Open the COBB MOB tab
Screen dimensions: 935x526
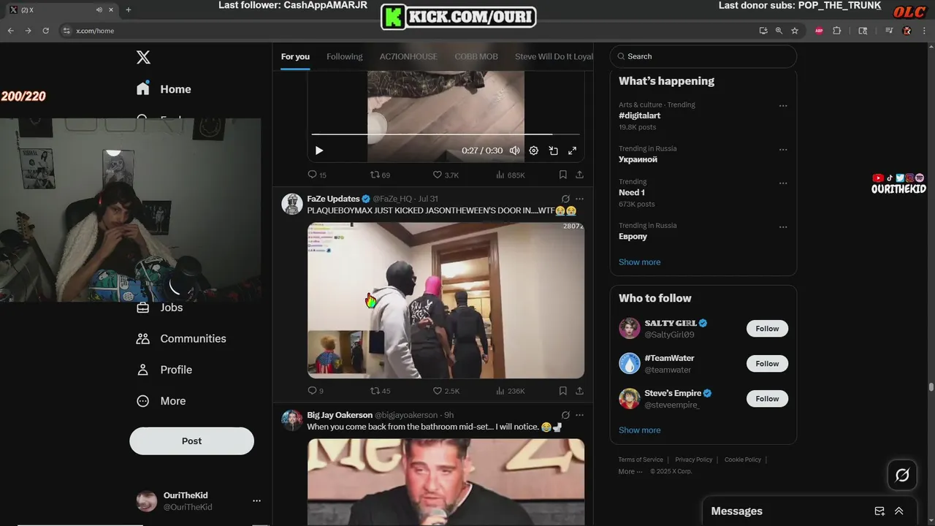point(476,56)
